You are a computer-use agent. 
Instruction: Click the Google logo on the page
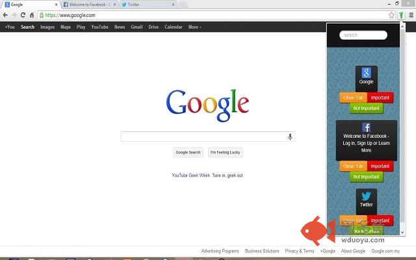pos(207,105)
